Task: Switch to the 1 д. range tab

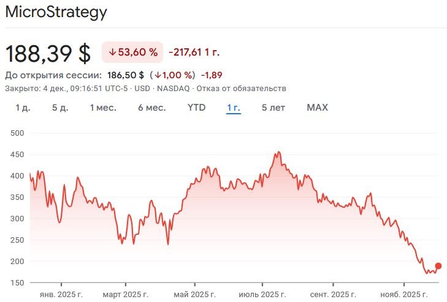Action: tap(23, 108)
